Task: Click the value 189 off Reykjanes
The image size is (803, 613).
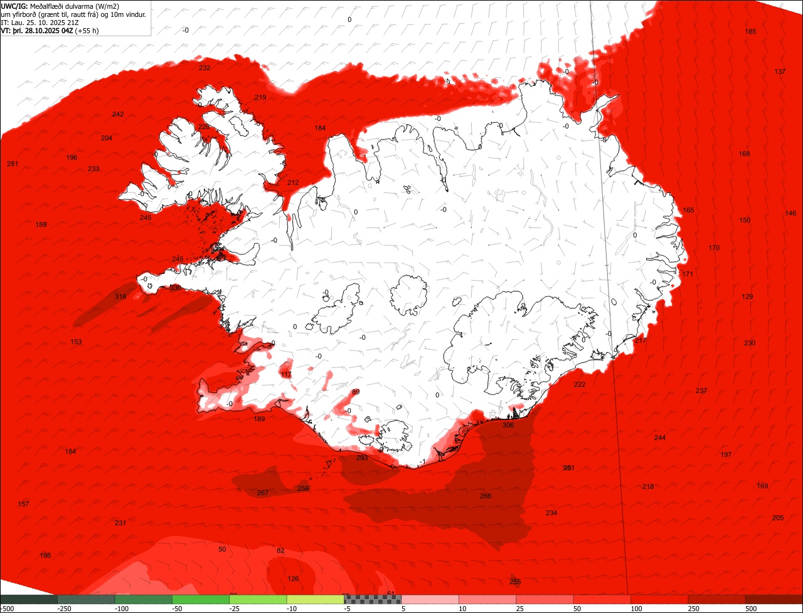Action: [x=259, y=419]
